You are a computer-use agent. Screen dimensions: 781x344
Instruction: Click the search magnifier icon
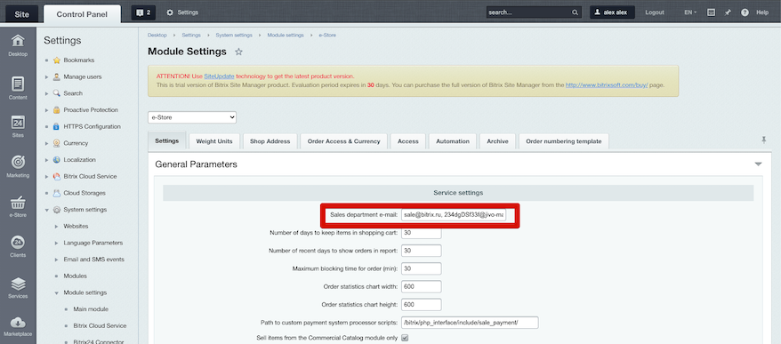point(575,12)
